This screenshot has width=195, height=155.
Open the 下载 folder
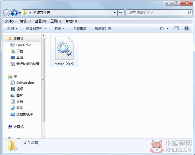[x=19, y=51]
